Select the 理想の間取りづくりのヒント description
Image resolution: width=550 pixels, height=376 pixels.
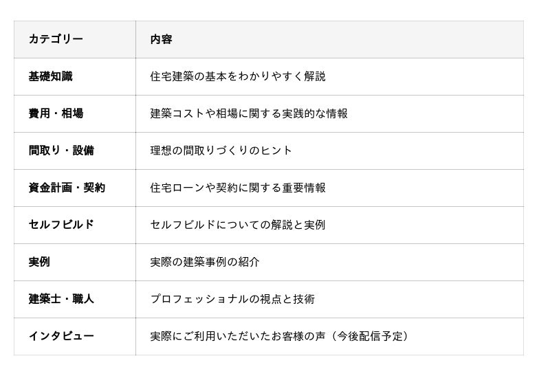point(221,151)
